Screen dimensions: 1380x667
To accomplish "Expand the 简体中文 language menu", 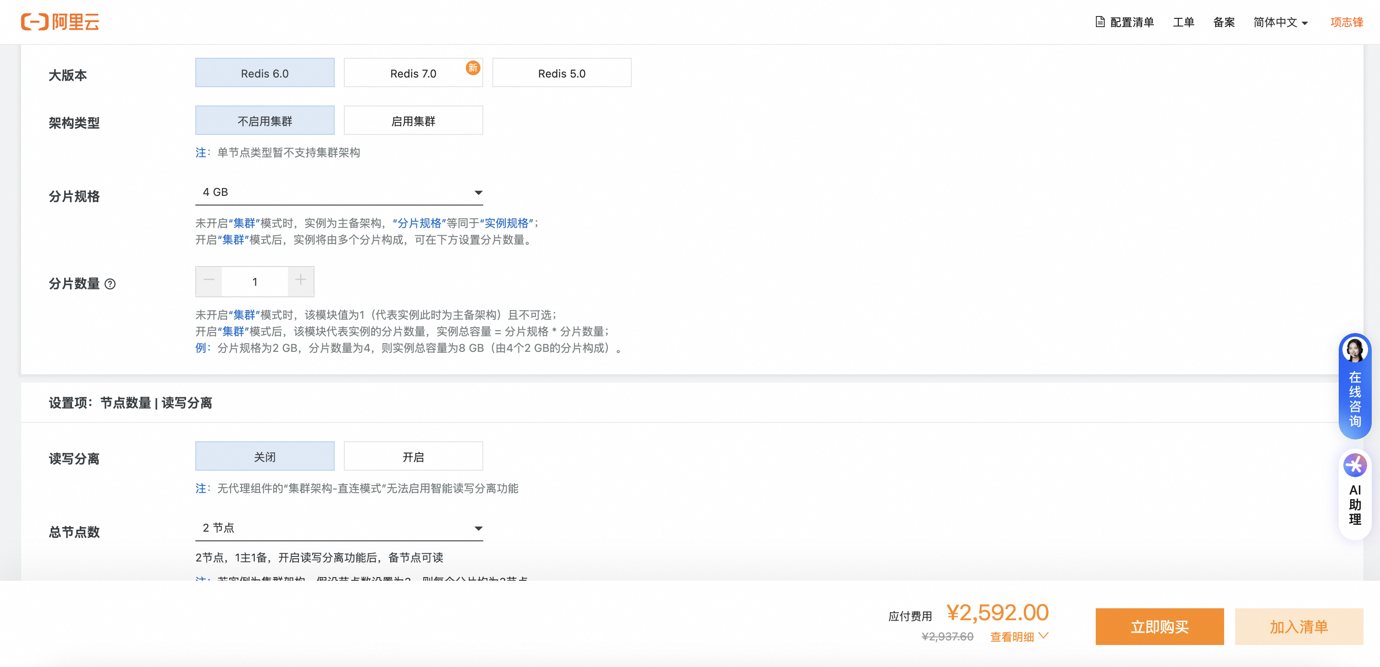I will point(1281,22).
